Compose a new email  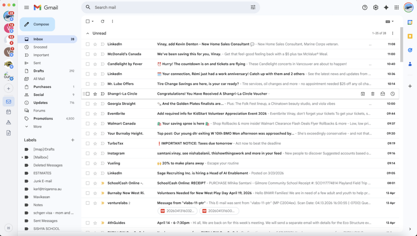tap(37, 24)
